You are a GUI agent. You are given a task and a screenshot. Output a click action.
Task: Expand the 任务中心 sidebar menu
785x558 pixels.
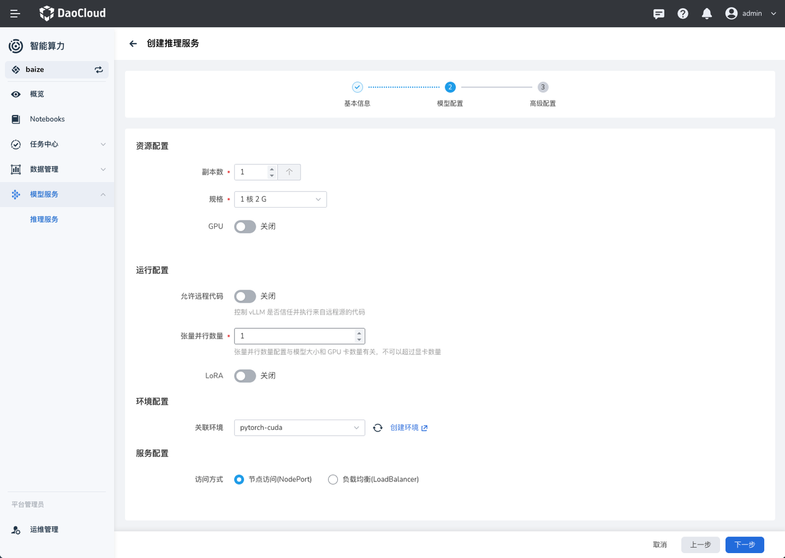59,144
